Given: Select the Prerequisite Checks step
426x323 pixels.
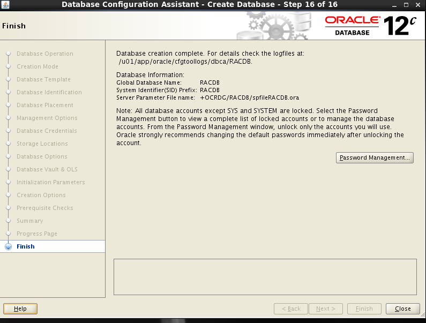Looking at the screenshot, I should tap(45, 208).
